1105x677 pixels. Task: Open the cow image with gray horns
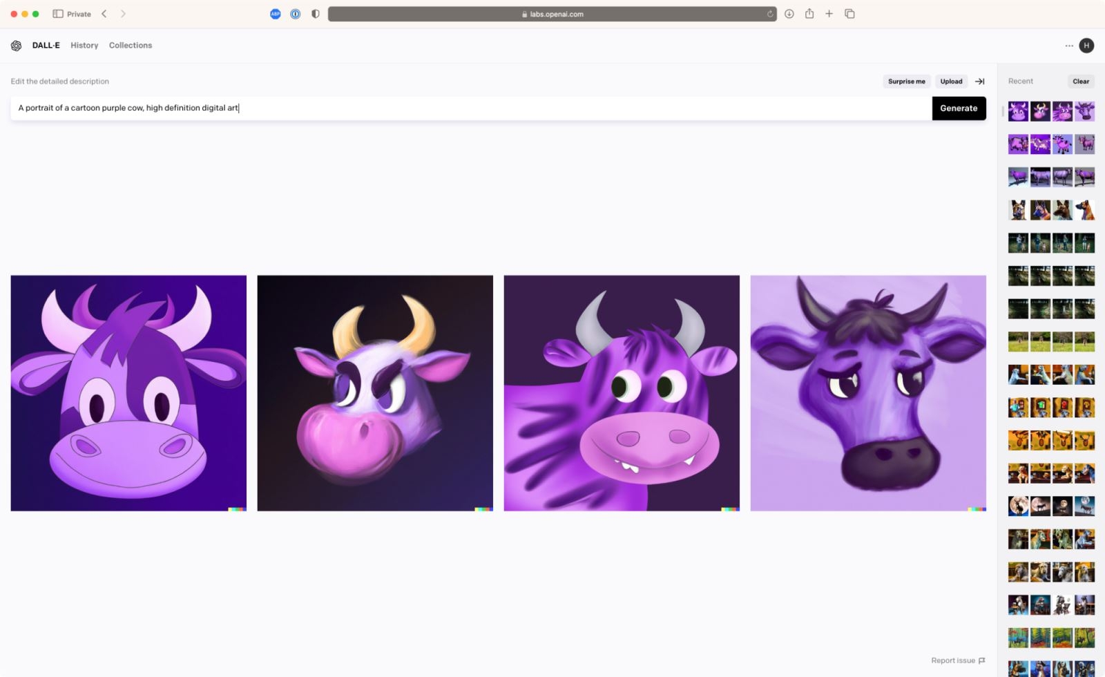(x=622, y=393)
